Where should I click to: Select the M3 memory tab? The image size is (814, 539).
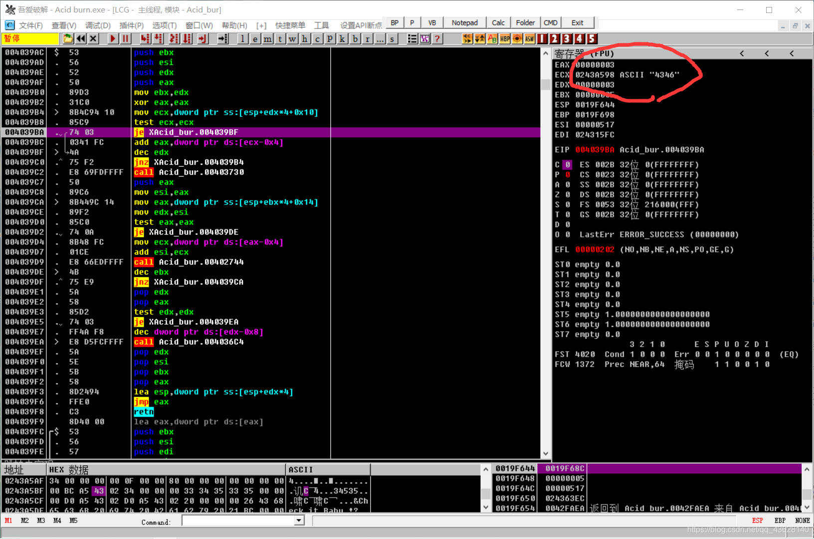pyautogui.click(x=41, y=521)
